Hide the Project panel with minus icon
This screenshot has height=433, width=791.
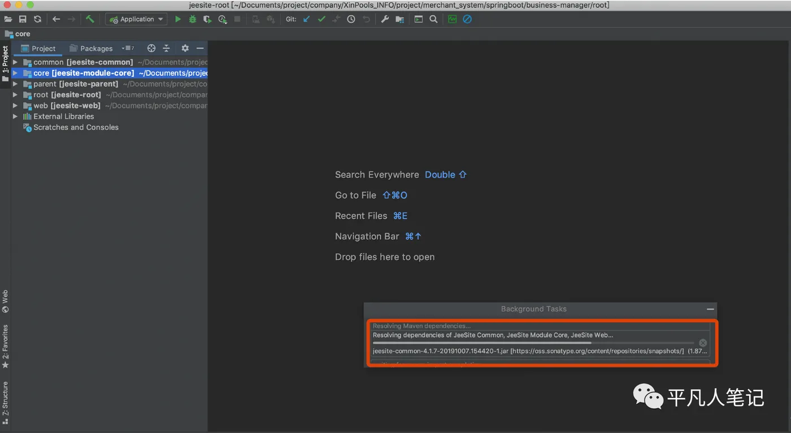[200, 48]
